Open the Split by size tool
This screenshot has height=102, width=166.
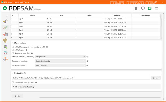pos(5,59)
